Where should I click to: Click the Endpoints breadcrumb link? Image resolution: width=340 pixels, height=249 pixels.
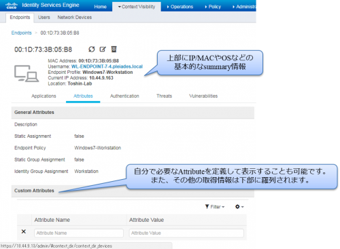click(x=22, y=33)
